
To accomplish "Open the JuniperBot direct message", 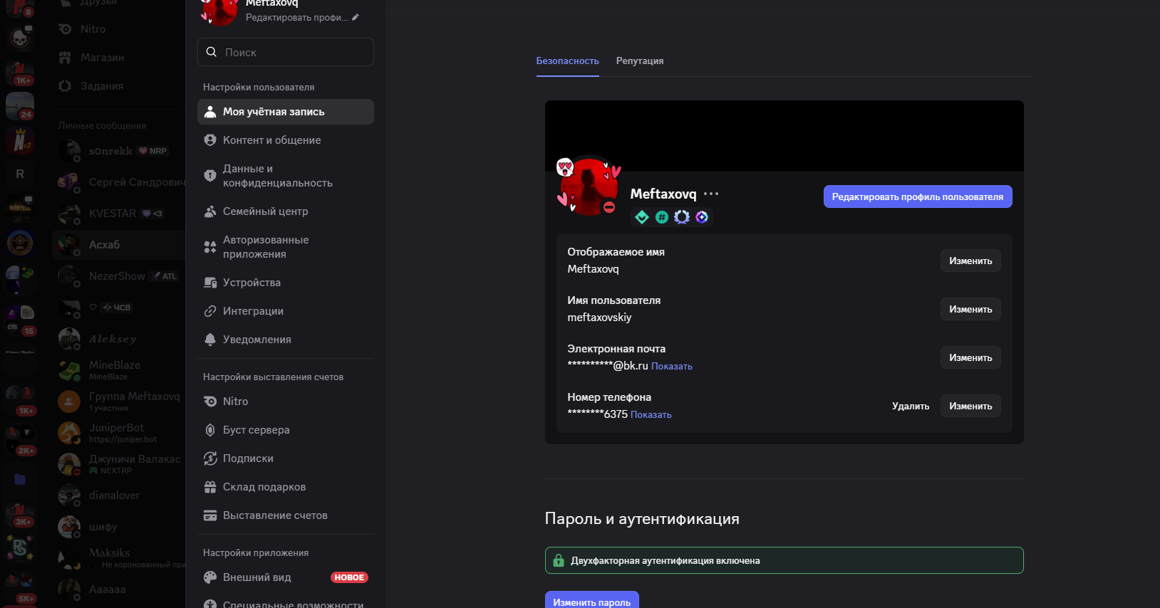I will pos(118,433).
